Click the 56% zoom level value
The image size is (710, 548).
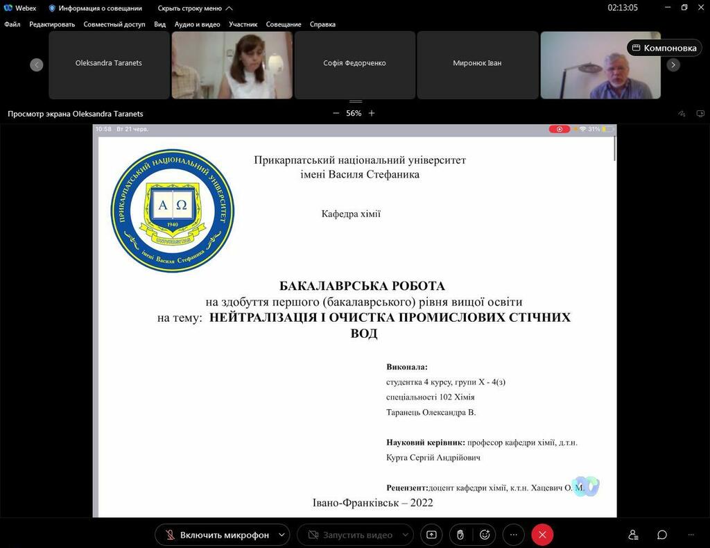(x=354, y=113)
